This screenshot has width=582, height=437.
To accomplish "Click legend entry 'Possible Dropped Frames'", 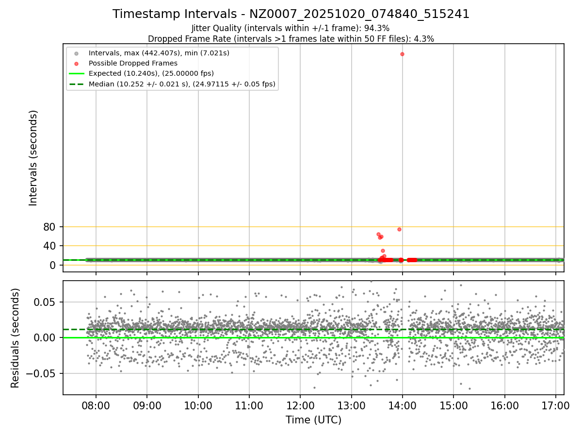I will point(133,63).
